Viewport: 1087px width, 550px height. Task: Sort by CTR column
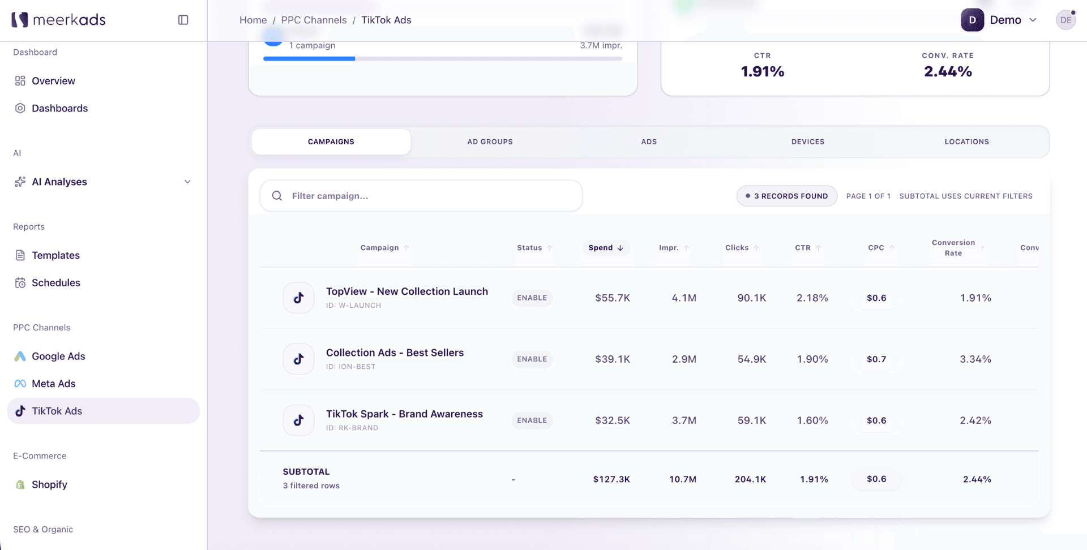click(808, 248)
